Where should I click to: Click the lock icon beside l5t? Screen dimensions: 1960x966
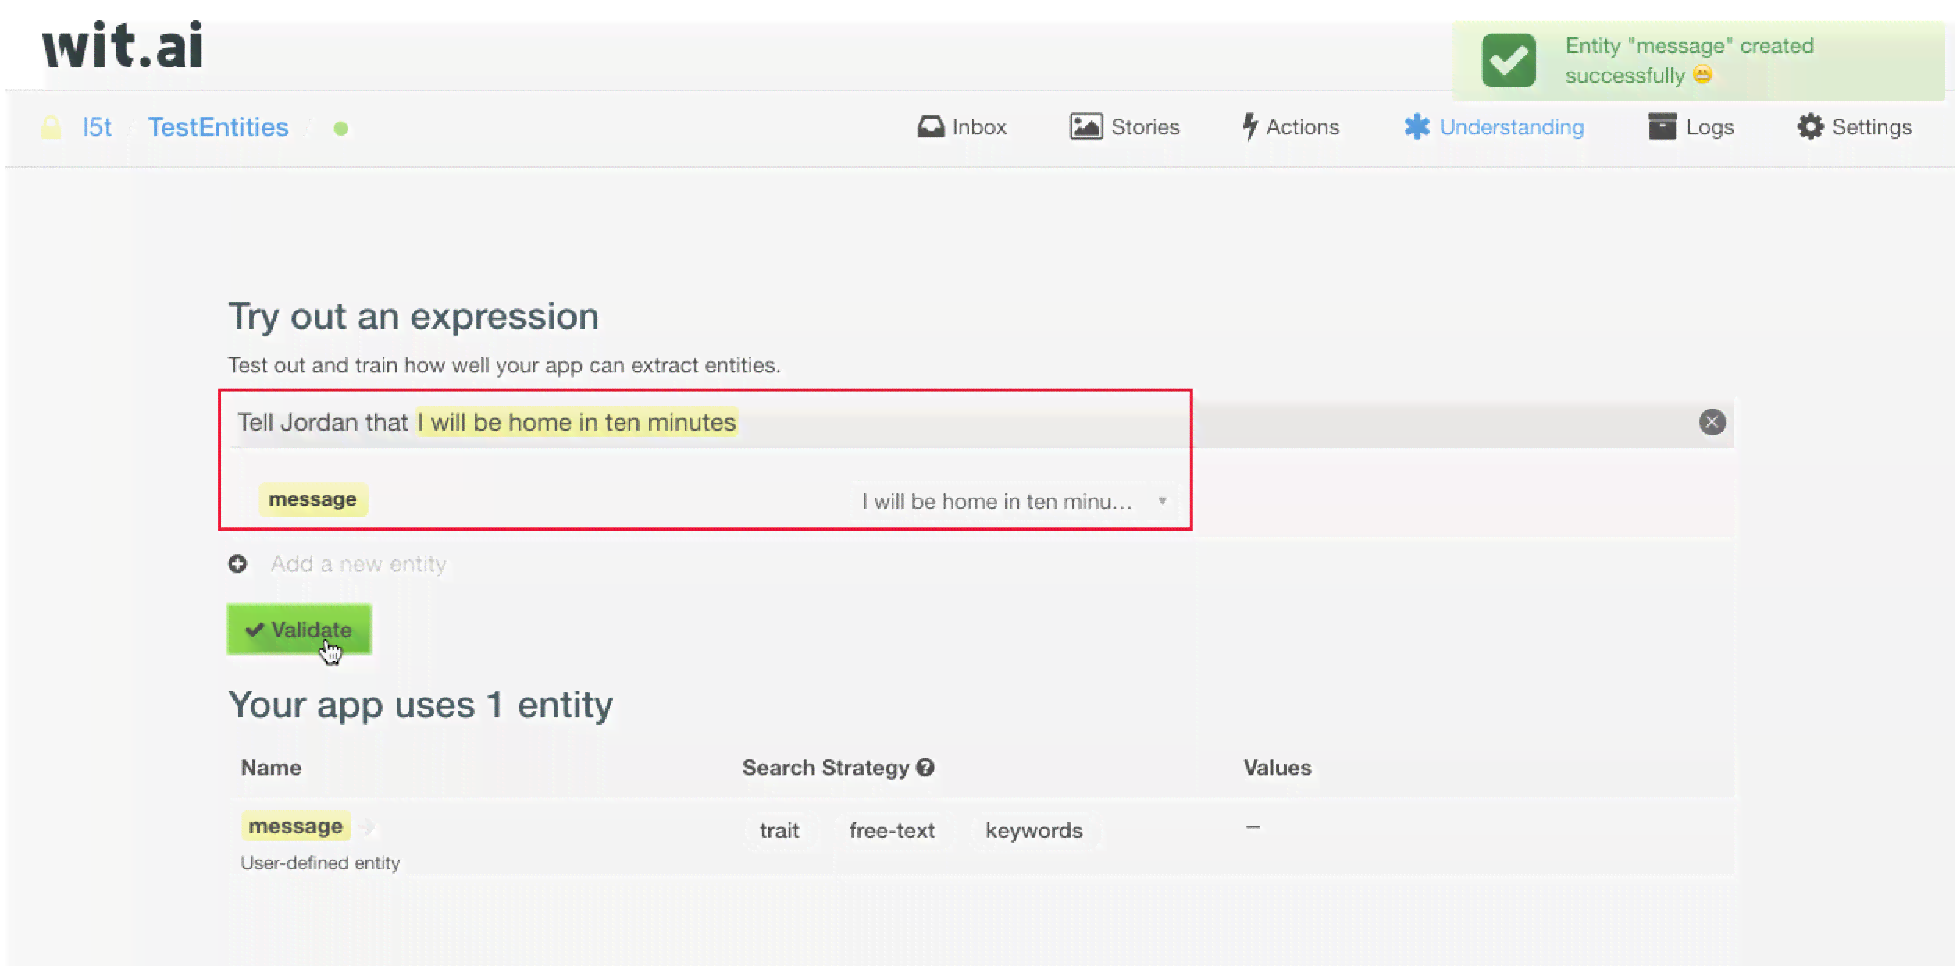(x=51, y=127)
